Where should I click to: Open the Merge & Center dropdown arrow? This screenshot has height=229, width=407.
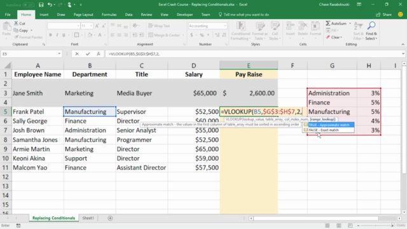(x=183, y=35)
